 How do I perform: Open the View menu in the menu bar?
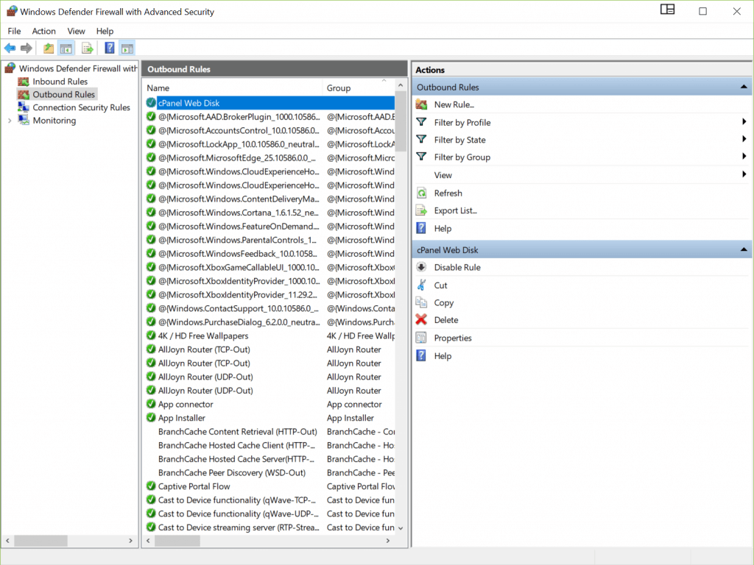coord(76,31)
